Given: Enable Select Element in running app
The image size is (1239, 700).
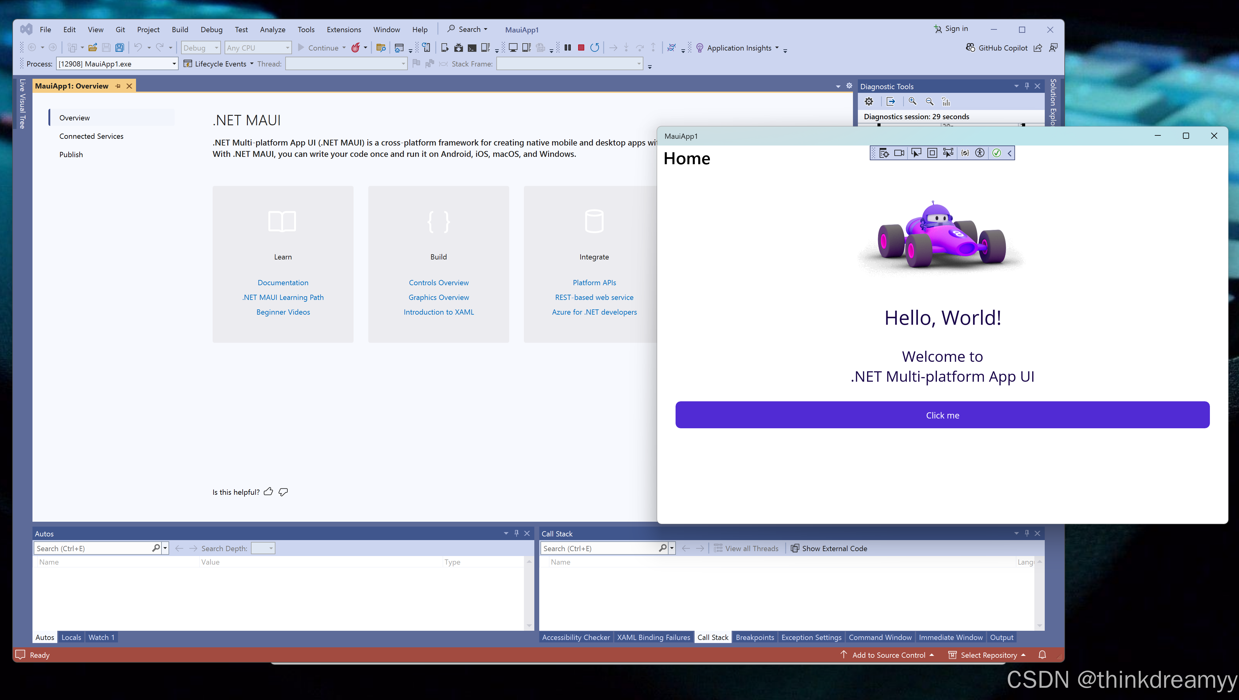Looking at the screenshot, I should (x=916, y=153).
